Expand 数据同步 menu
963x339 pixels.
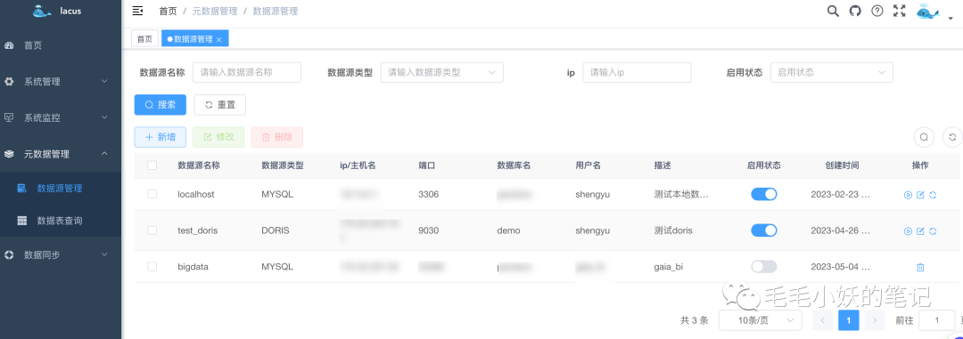click(x=61, y=254)
